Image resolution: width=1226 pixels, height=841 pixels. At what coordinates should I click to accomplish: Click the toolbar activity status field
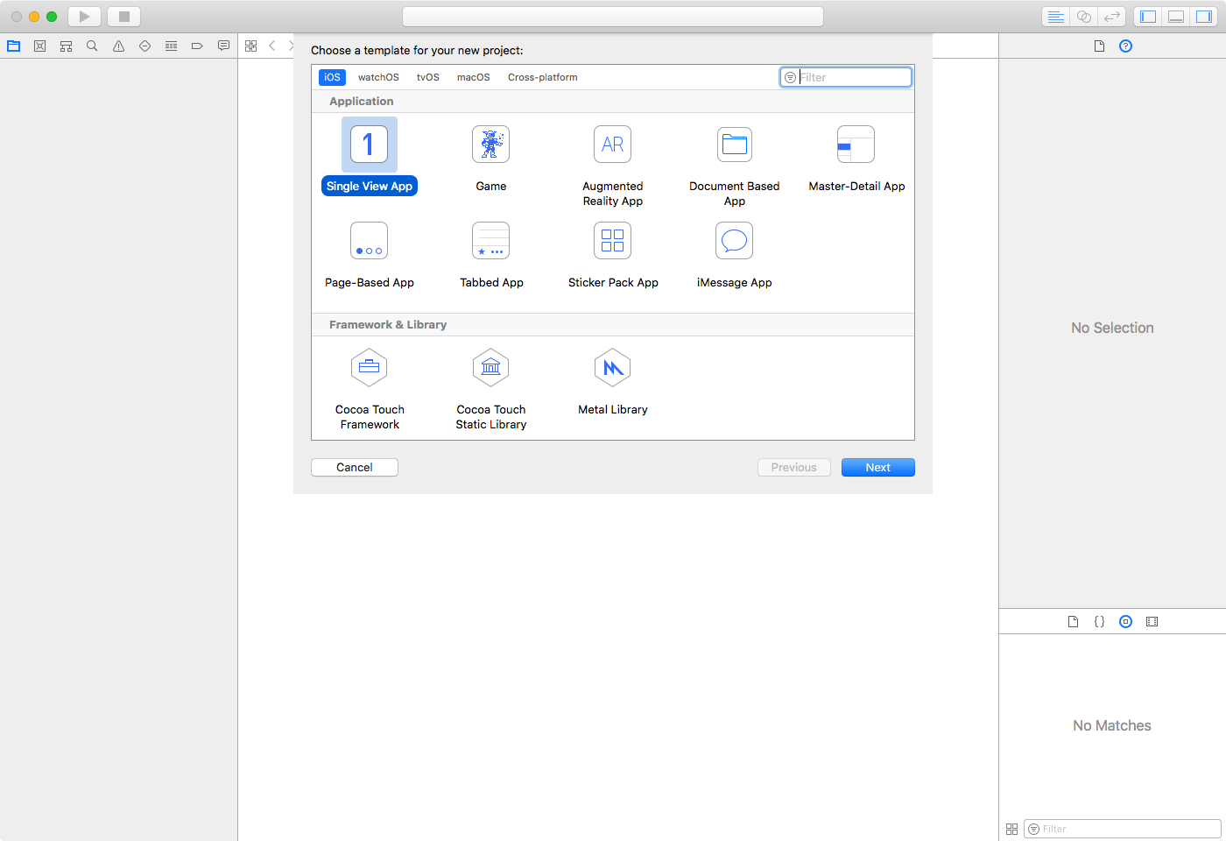613,17
